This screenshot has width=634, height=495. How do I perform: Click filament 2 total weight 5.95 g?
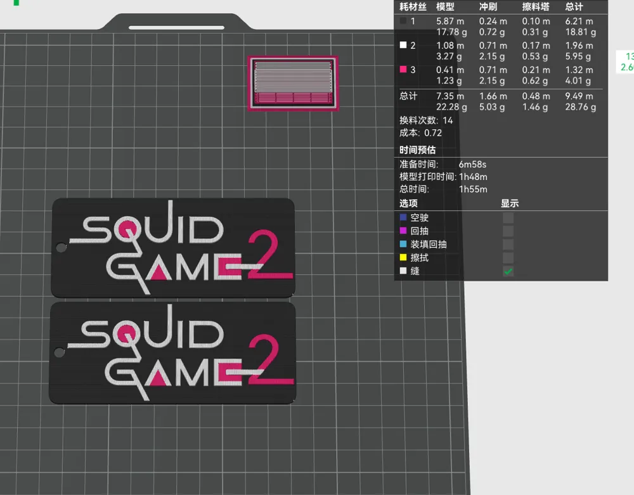pos(578,56)
